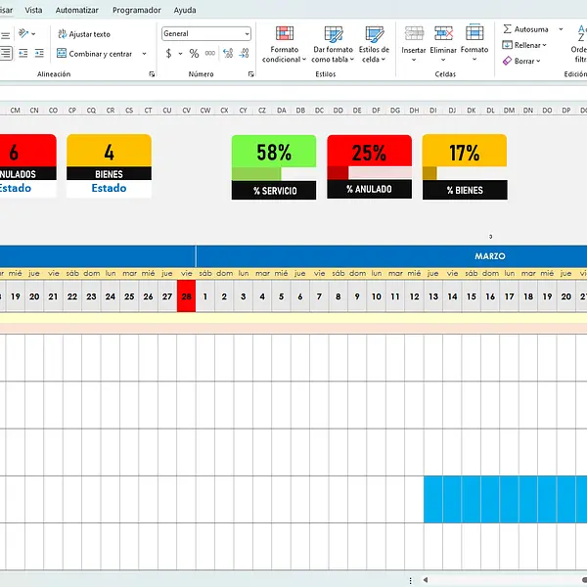Image resolution: width=587 pixels, height=587 pixels.
Task: Click the Eliminar cells icon
Action: coord(443,33)
